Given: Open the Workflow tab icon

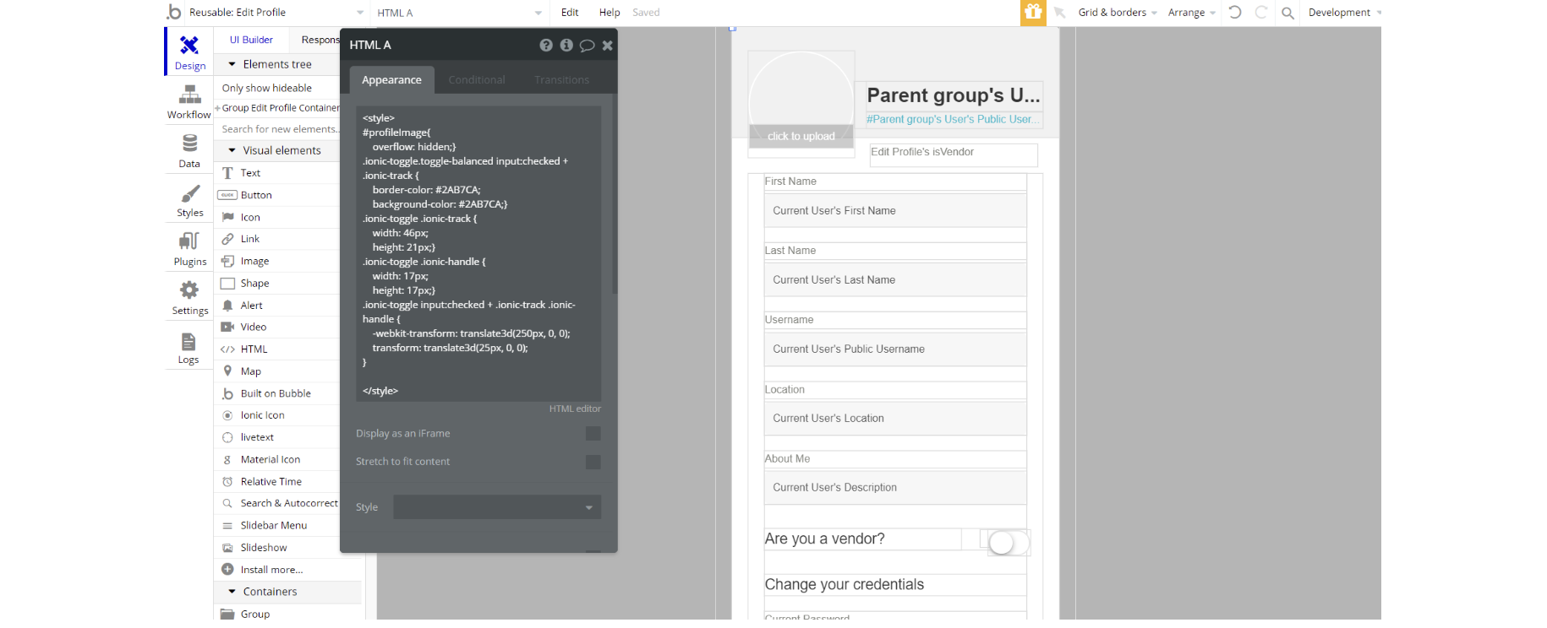Looking at the screenshot, I should 189,95.
